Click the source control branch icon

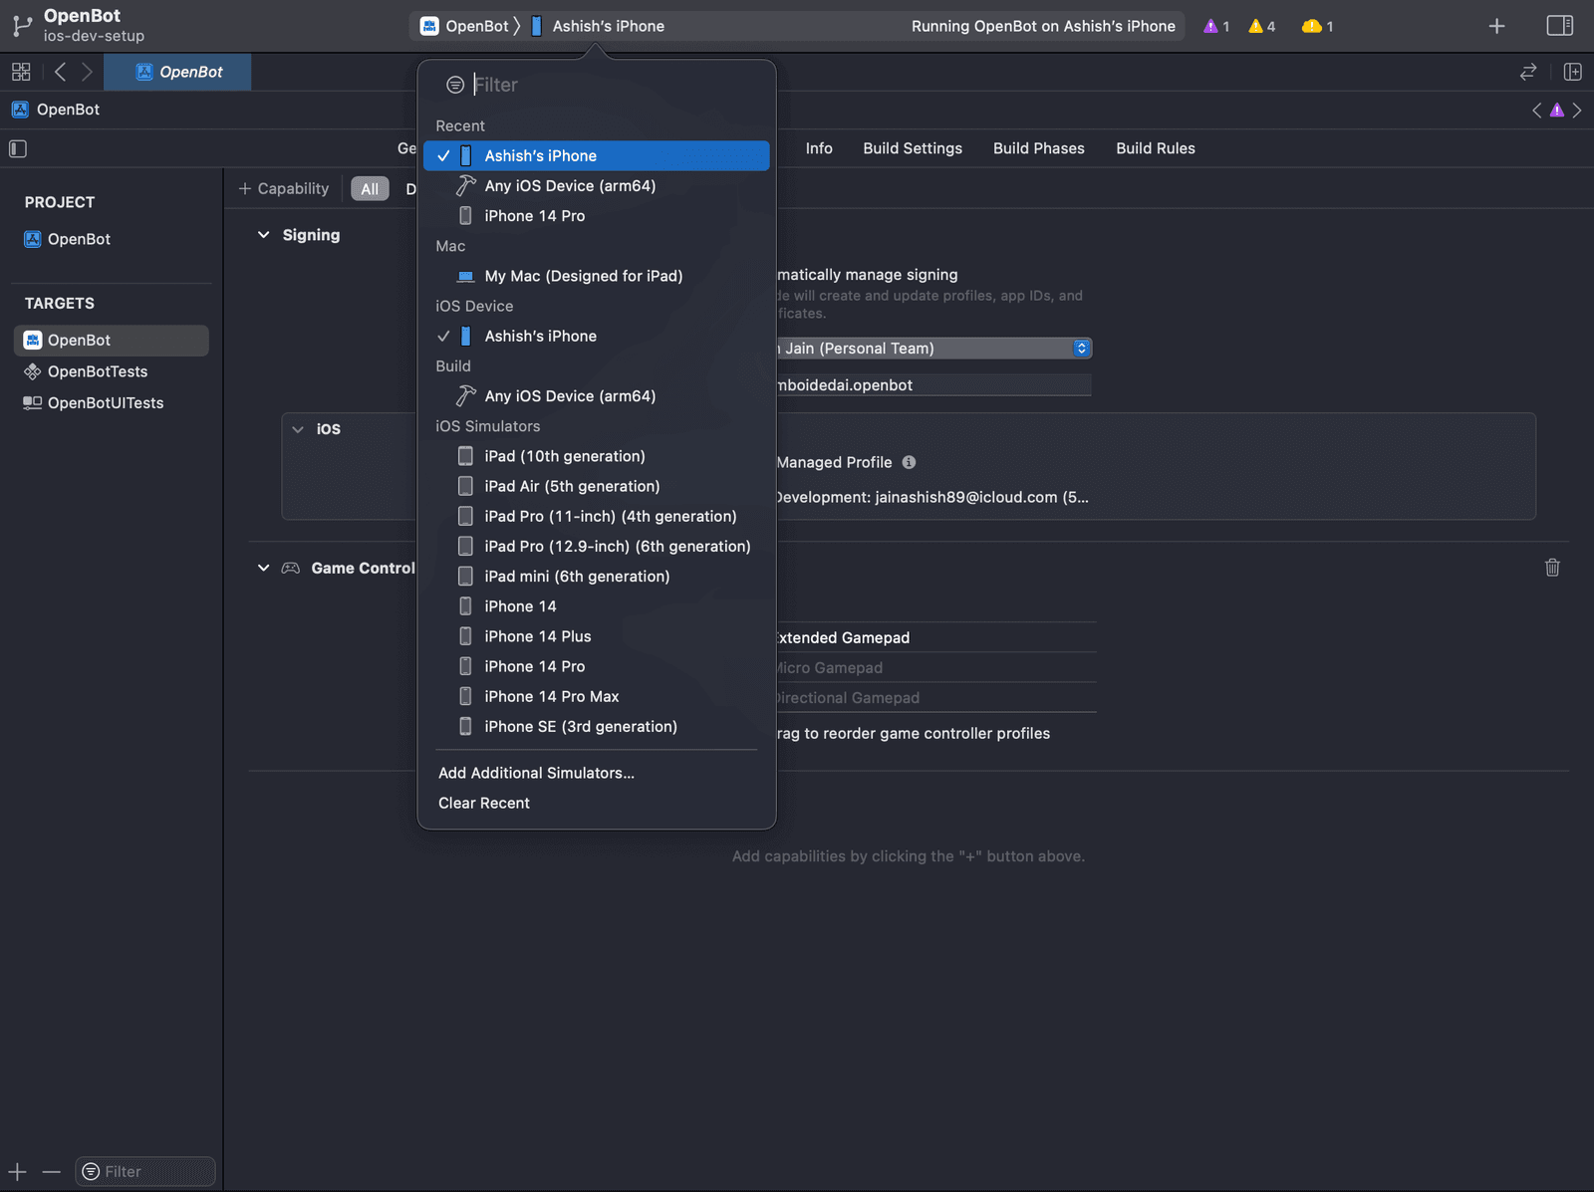click(x=22, y=26)
